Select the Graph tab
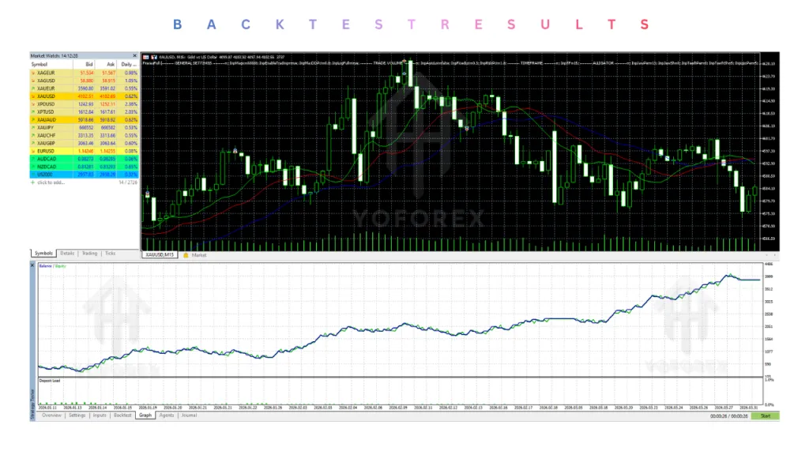Screen dimensions: 809x455 (145, 416)
